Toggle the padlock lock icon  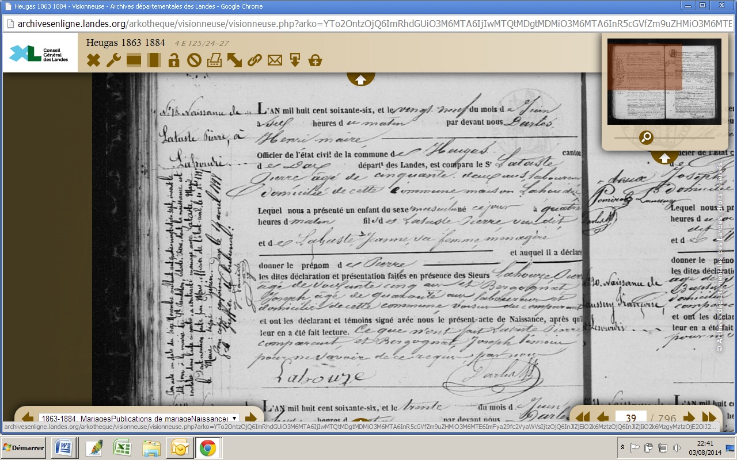click(x=174, y=60)
